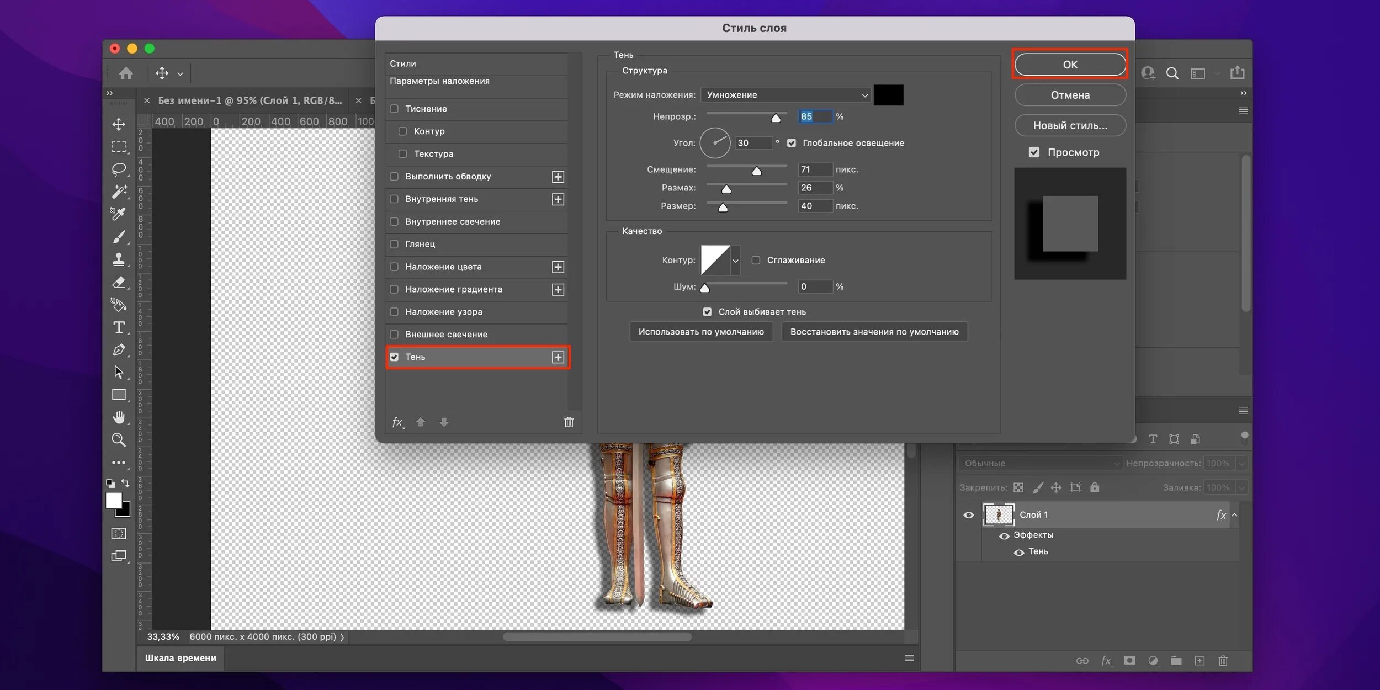Select the Hand tool

pyautogui.click(x=119, y=417)
